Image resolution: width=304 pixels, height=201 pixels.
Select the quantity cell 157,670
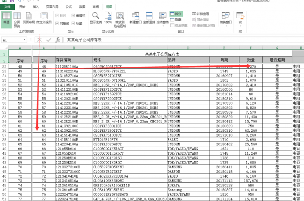(x=251, y=180)
